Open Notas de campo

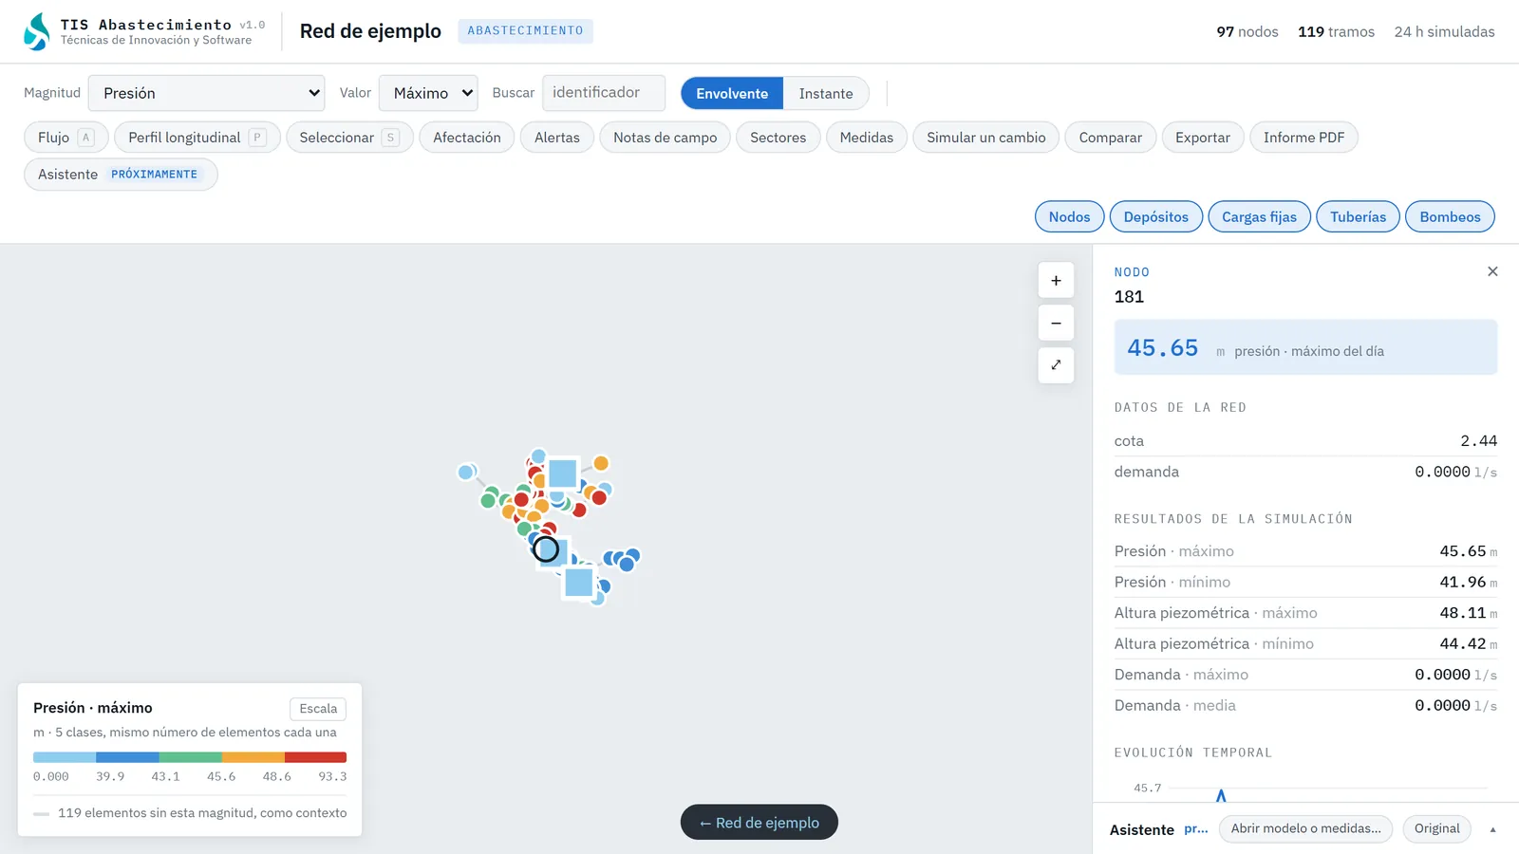point(666,138)
